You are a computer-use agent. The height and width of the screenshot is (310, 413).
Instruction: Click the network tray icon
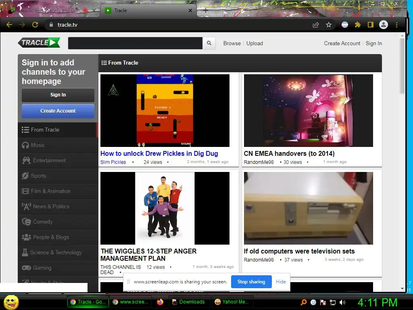pos(333,302)
